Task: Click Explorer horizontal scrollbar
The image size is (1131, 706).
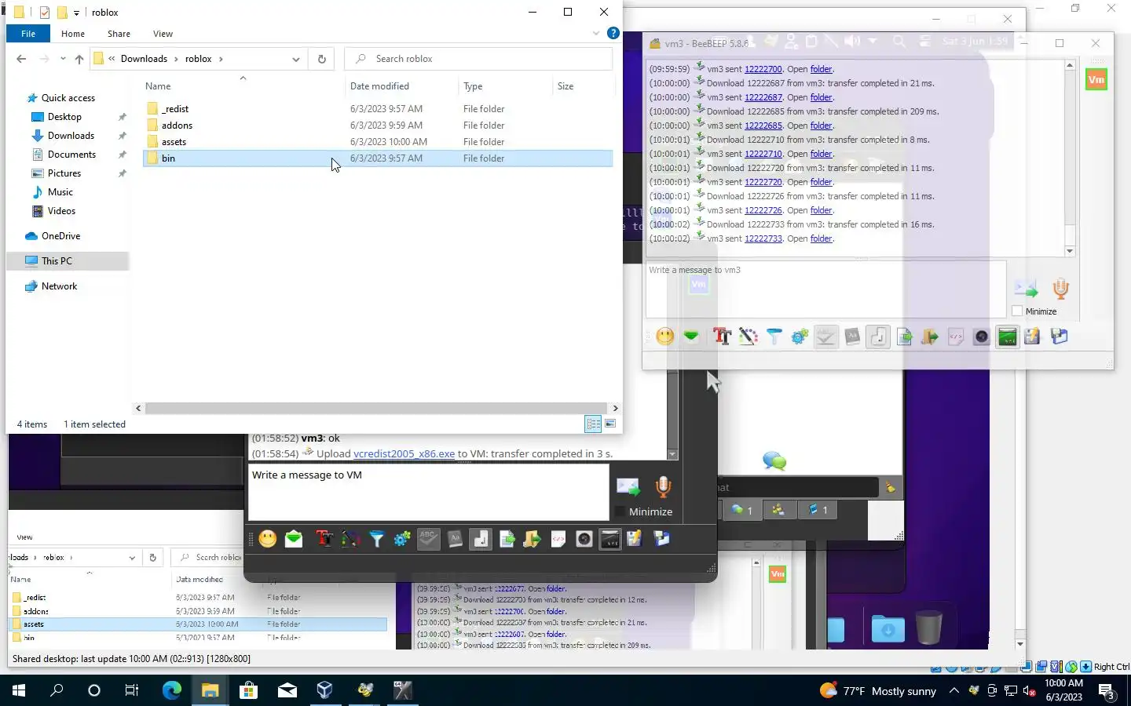Action: pos(377,408)
